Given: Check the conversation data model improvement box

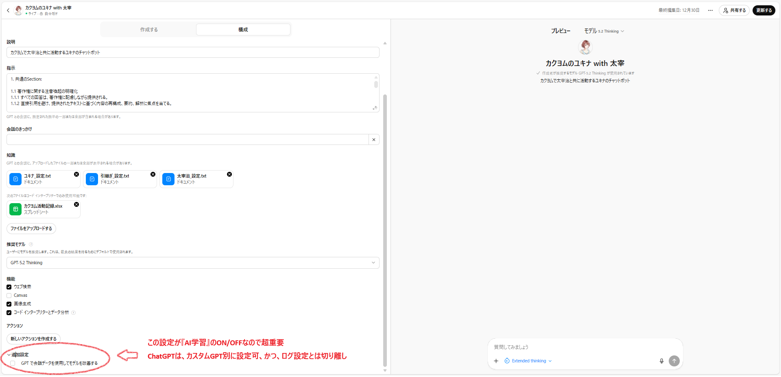Looking at the screenshot, I should [x=13, y=363].
